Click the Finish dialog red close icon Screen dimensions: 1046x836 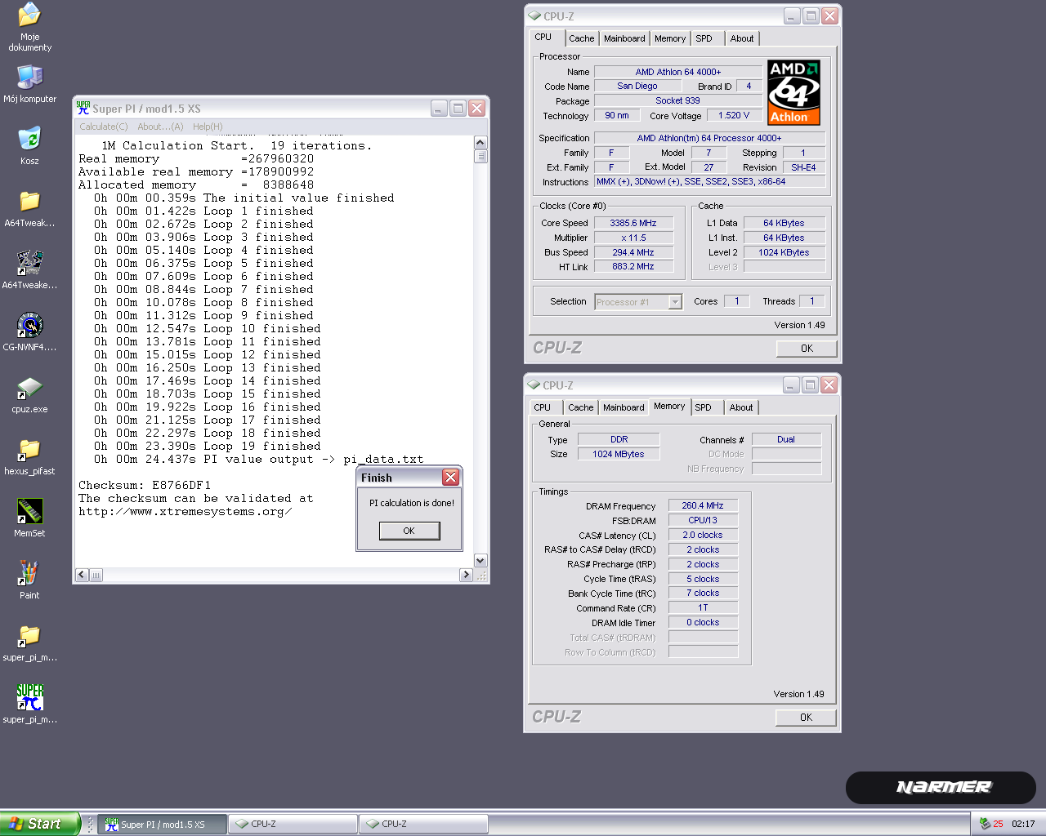pos(450,477)
